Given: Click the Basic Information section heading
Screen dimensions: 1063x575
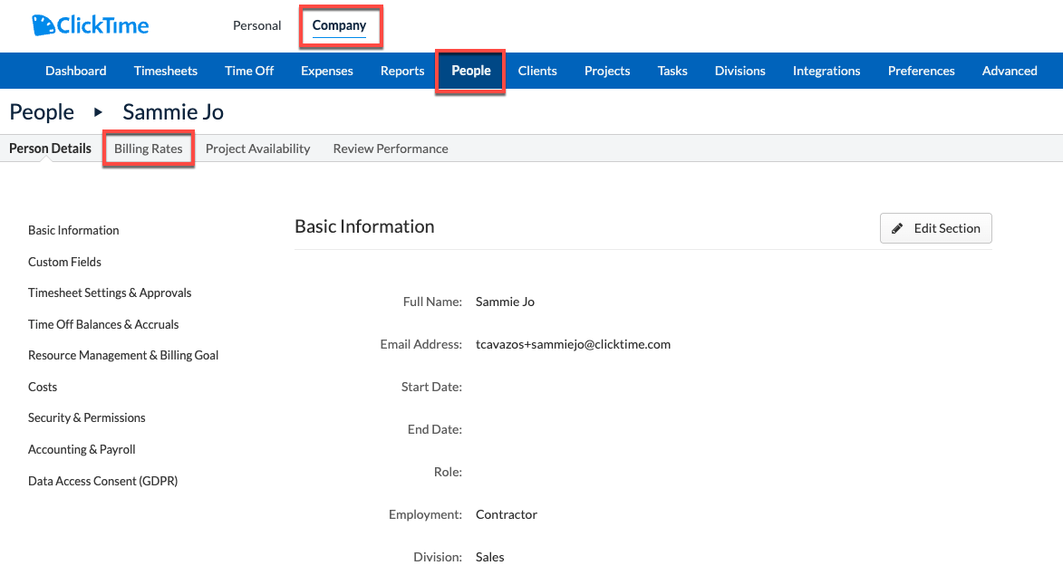Looking at the screenshot, I should click(364, 226).
